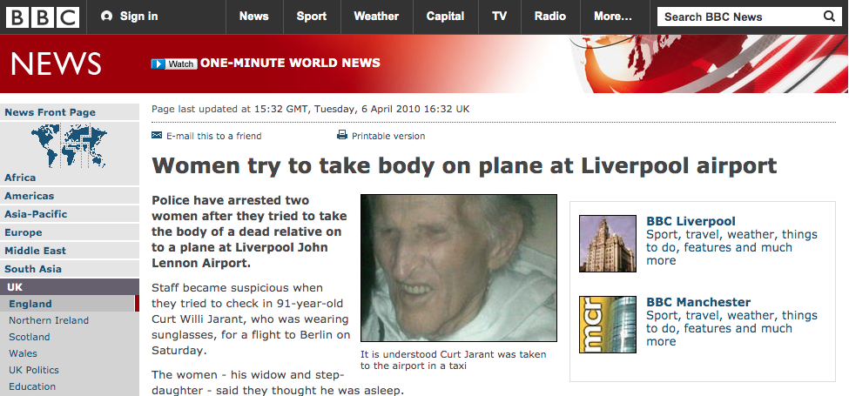Screen dimensions: 849x396
Task: Click the One-Minute World News link
Action: pos(290,64)
